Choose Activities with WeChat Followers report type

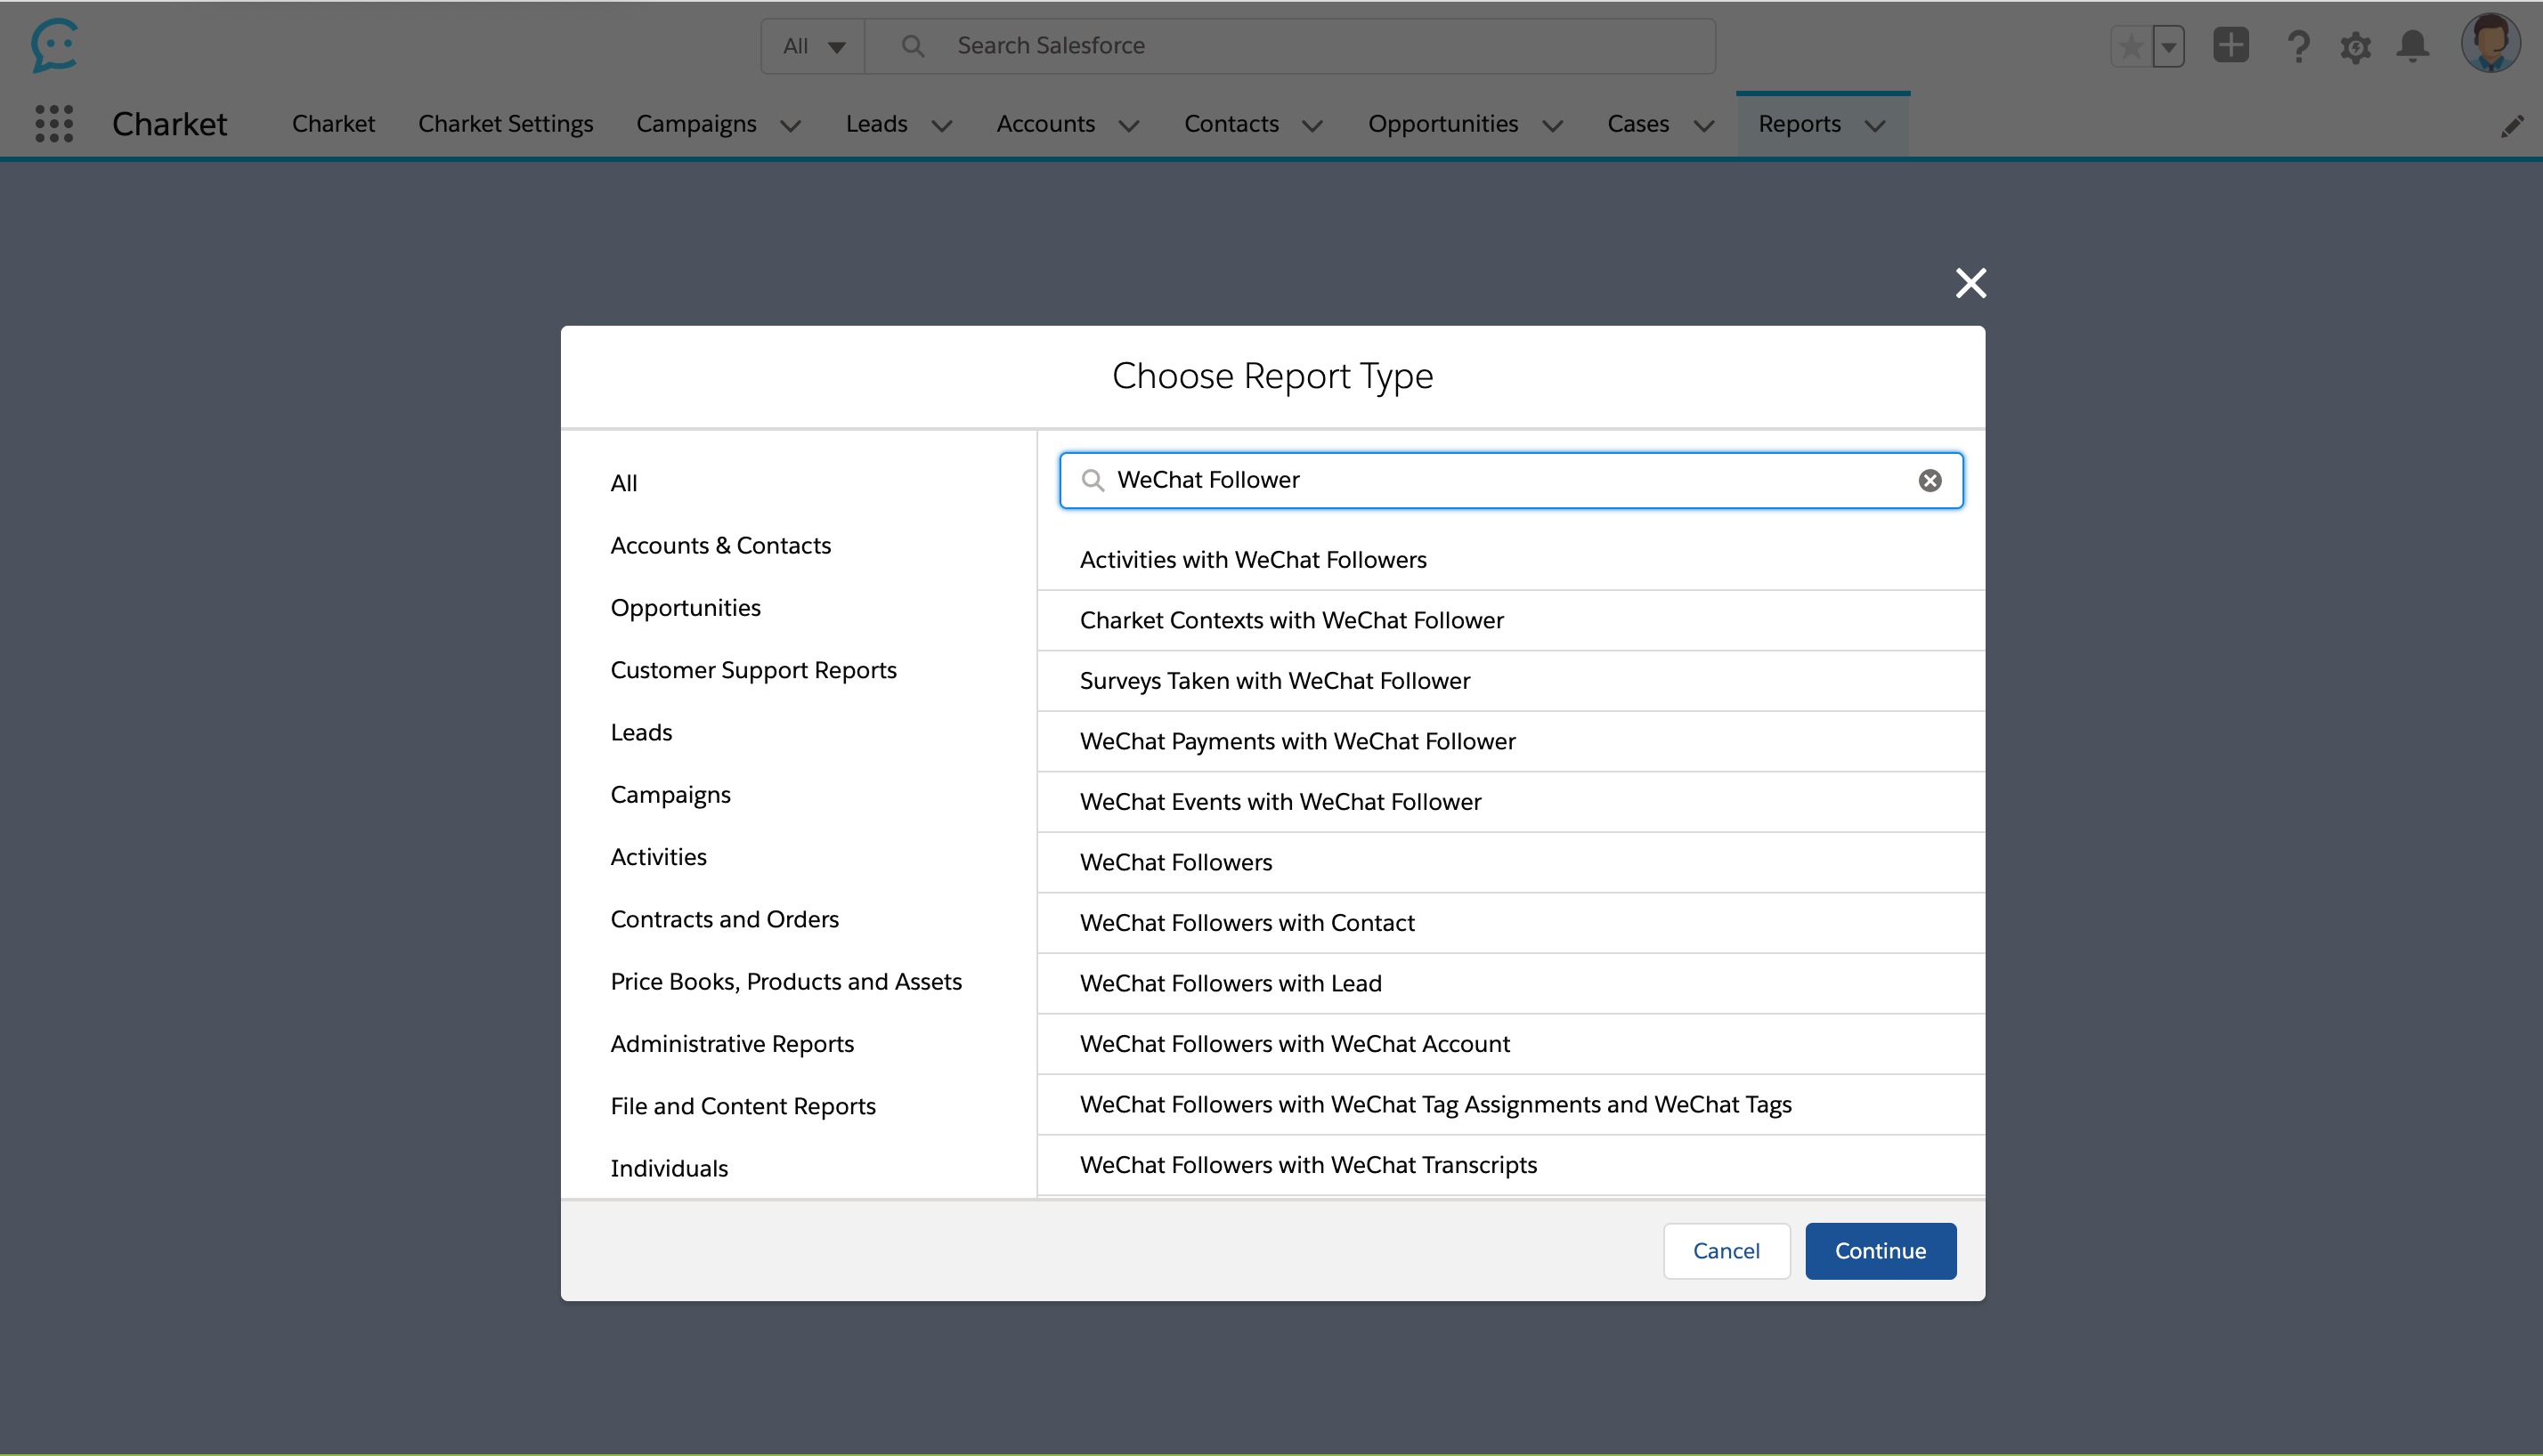point(1511,560)
